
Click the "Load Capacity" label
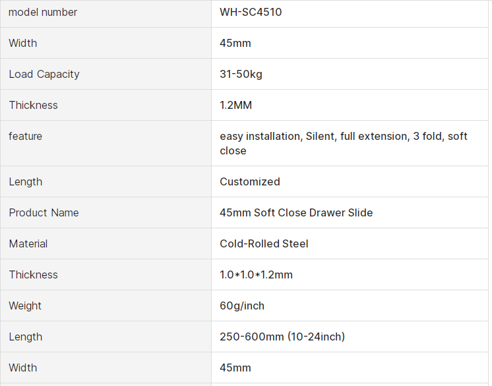click(x=44, y=74)
